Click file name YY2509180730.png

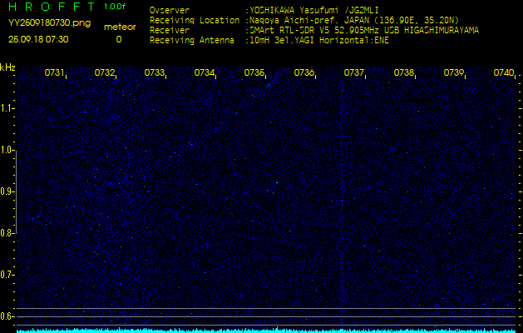49,23
